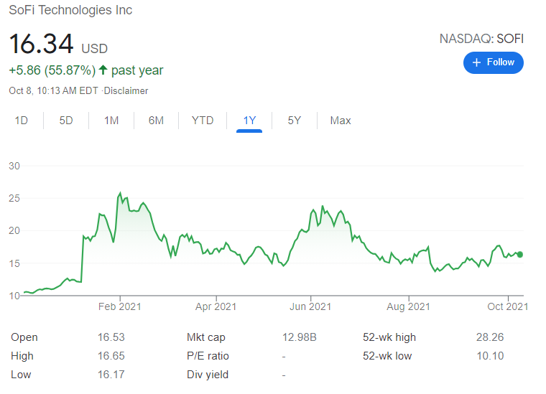Switch to the 6M chart range
546x394 pixels.
pos(156,121)
